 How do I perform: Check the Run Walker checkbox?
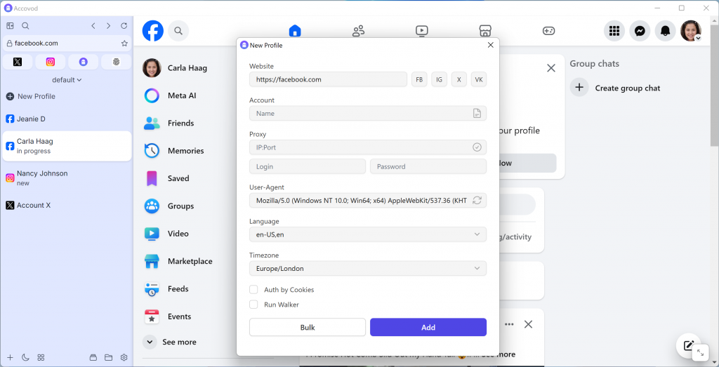[253, 305]
